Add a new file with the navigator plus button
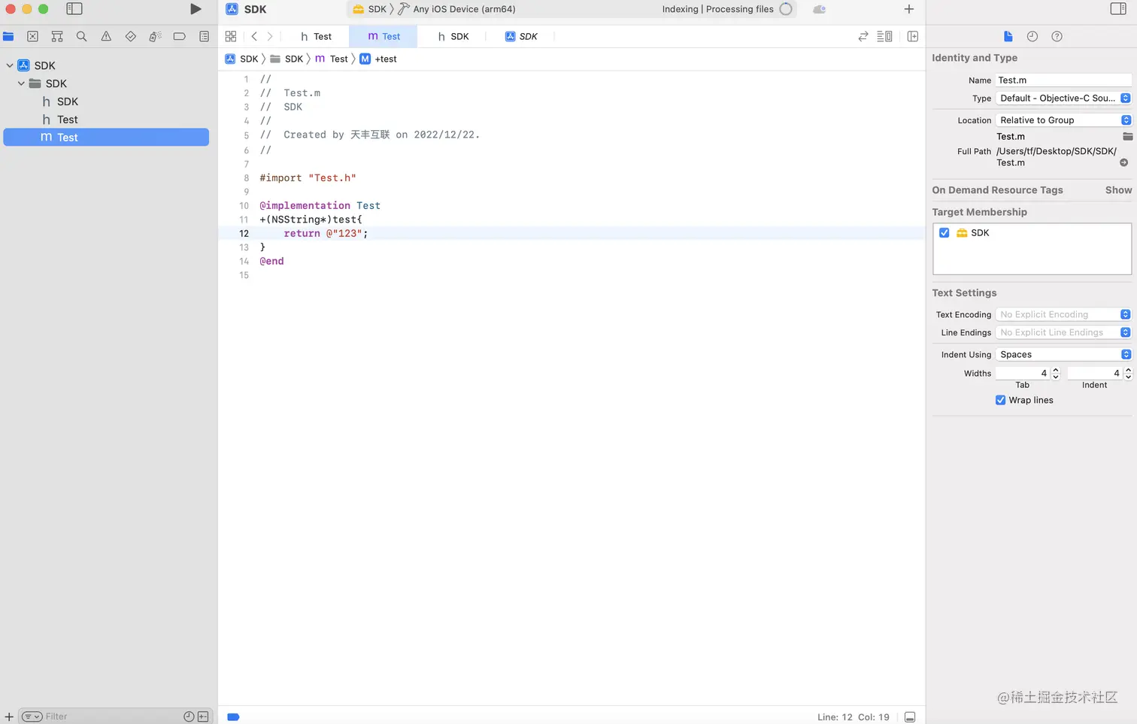Image resolution: width=1137 pixels, height=724 pixels. (x=9, y=716)
